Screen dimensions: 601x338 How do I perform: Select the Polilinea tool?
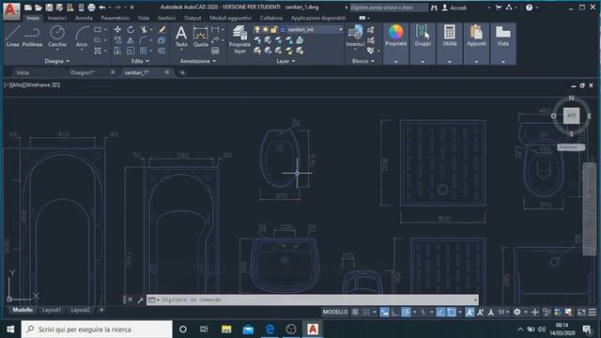point(32,37)
